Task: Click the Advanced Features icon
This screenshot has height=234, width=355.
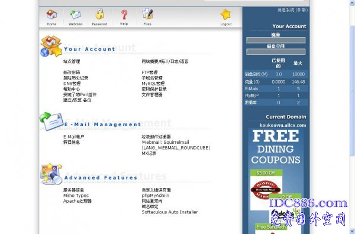Action: pos(51,174)
